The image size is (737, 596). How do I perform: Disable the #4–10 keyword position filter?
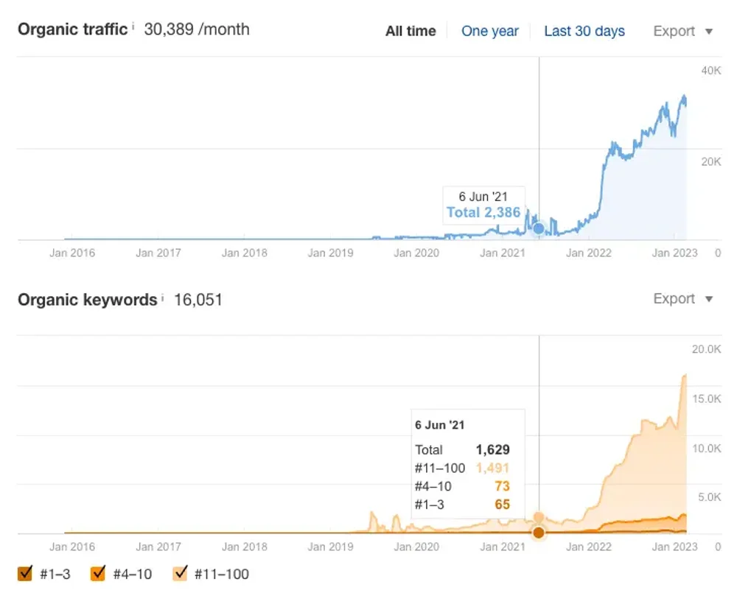click(x=96, y=573)
